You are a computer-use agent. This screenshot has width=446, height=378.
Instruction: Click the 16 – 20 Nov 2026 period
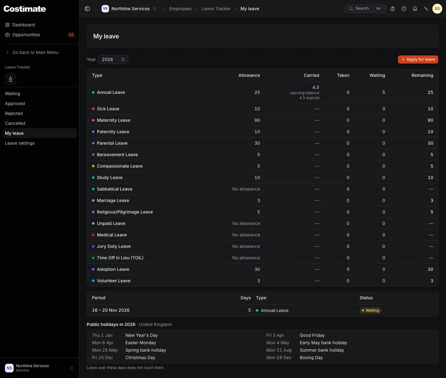click(111, 310)
